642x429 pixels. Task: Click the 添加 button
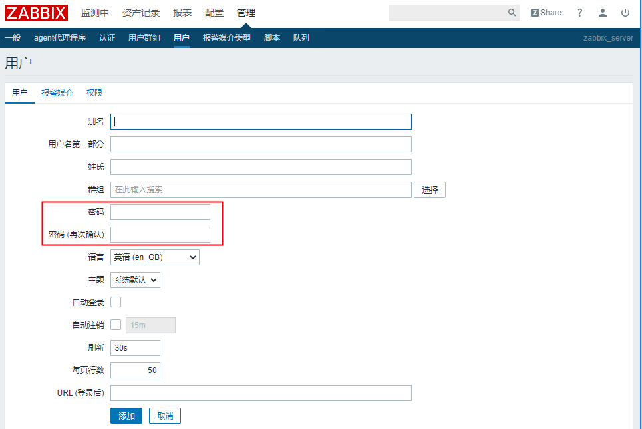pyautogui.click(x=126, y=416)
